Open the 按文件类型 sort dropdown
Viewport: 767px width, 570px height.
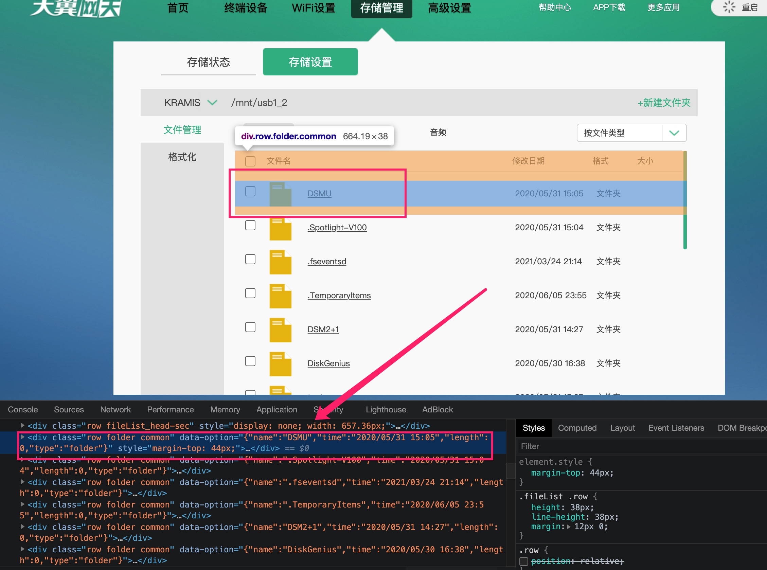point(631,133)
